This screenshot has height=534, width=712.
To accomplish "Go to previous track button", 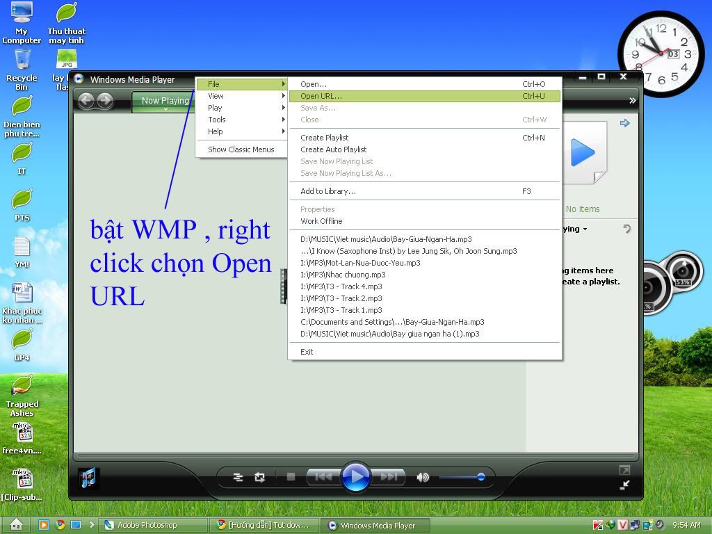I will pyautogui.click(x=323, y=477).
